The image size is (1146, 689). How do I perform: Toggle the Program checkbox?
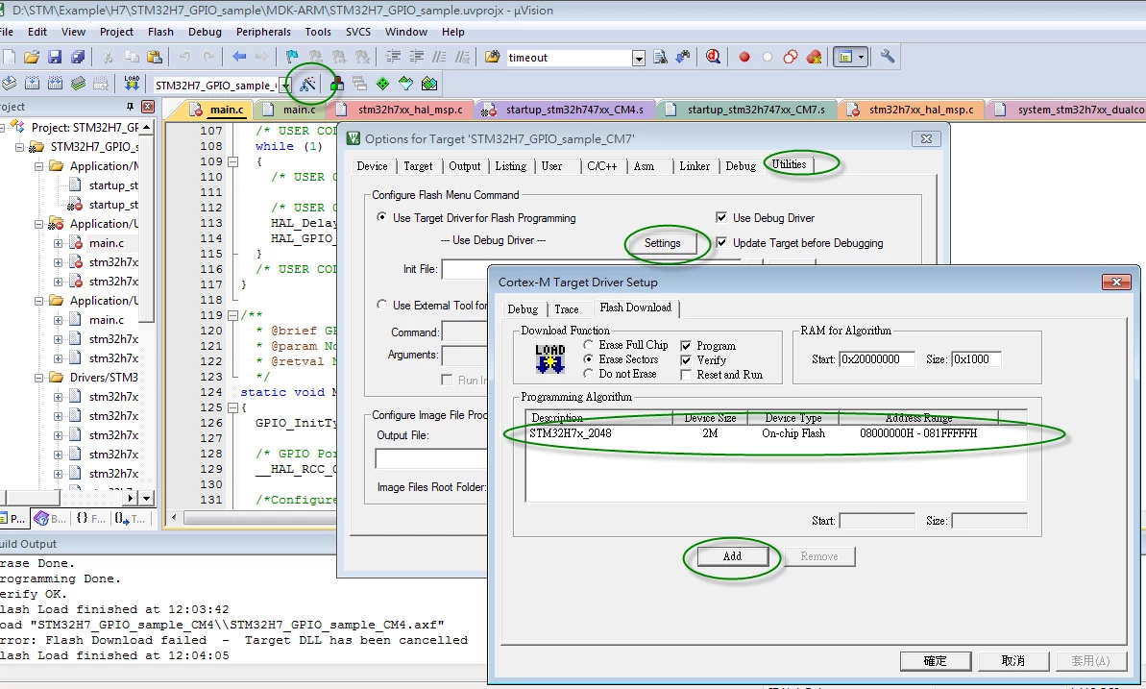(686, 346)
